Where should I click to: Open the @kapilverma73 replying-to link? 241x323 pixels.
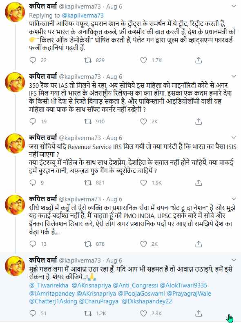point(83,16)
